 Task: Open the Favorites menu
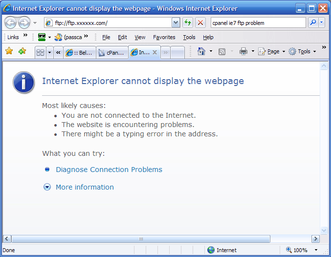[x=164, y=37]
